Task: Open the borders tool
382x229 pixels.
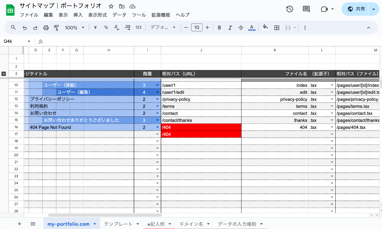Action: click(277, 28)
